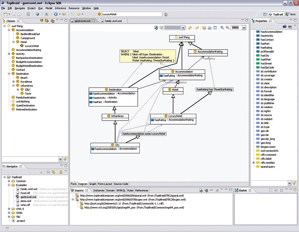The width and height of the screenshot is (299, 232).
Task: Click the print diagram icon
Action: tap(210, 27)
